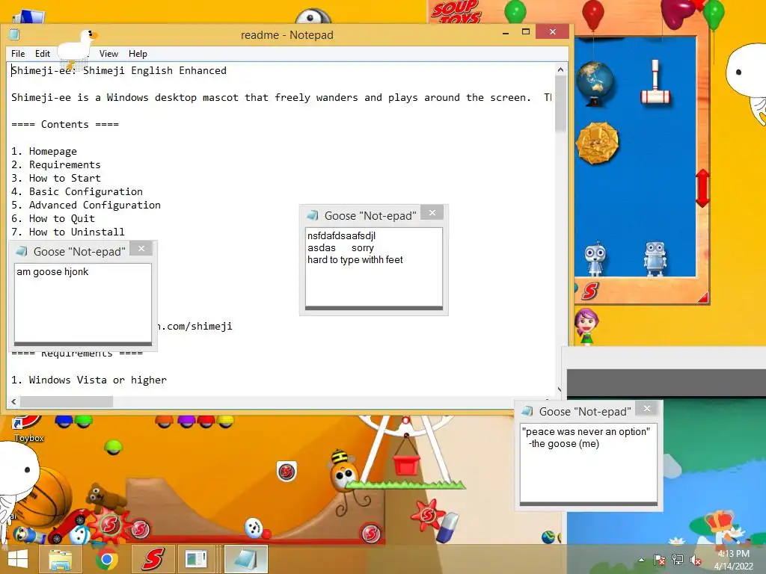
Task: Click the blue eraser toy
Action: coord(447,527)
